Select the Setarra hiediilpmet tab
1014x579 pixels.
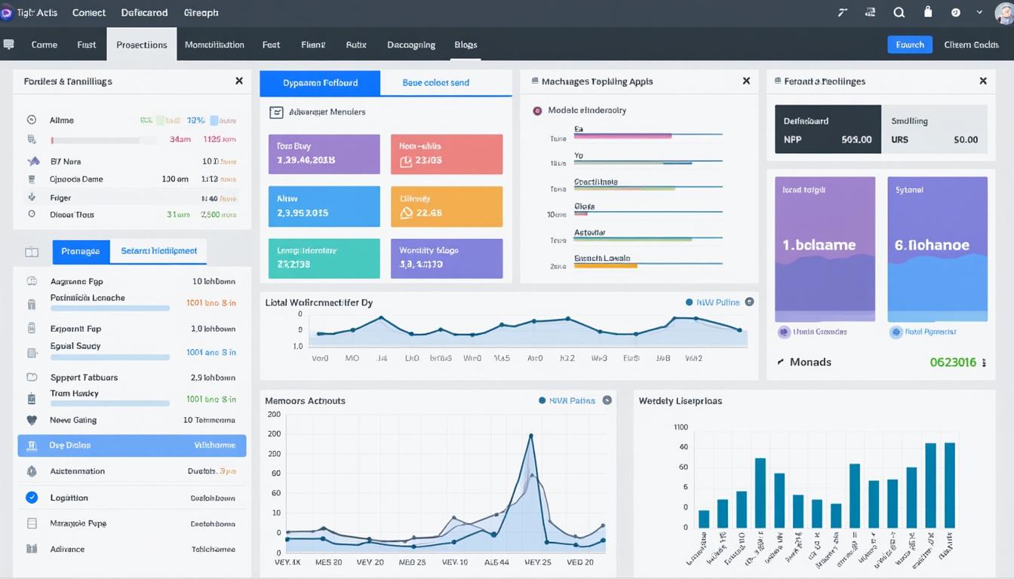[158, 251]
